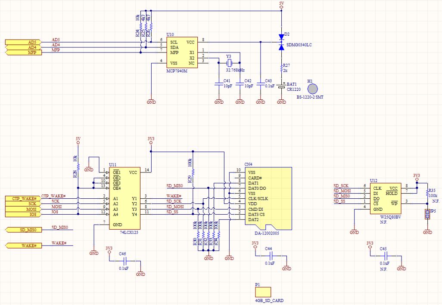This screenshot has width=442, height=305.
Task: Click the BS-1220-2 SMT holder H1
Action: click(312, 88)
